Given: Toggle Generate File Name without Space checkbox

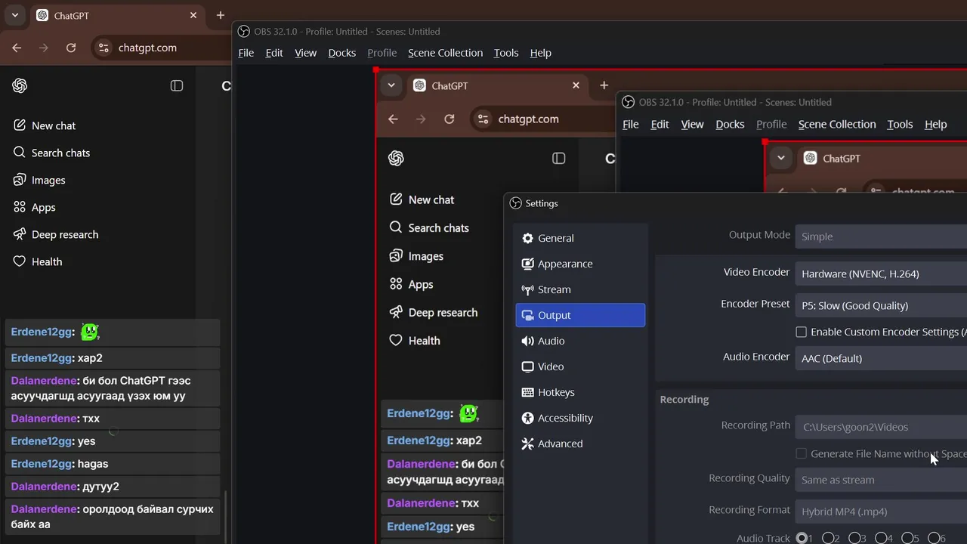Looking at the screenshot, I should click(802, 453).
